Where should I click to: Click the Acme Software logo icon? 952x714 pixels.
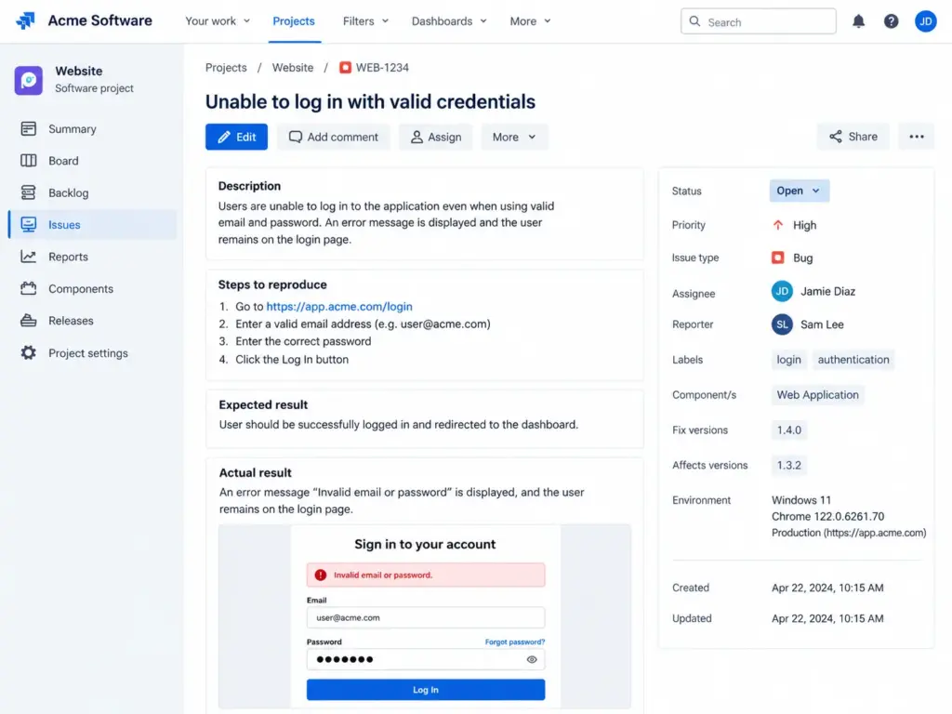pyautogui.click(x=25, y=20)
